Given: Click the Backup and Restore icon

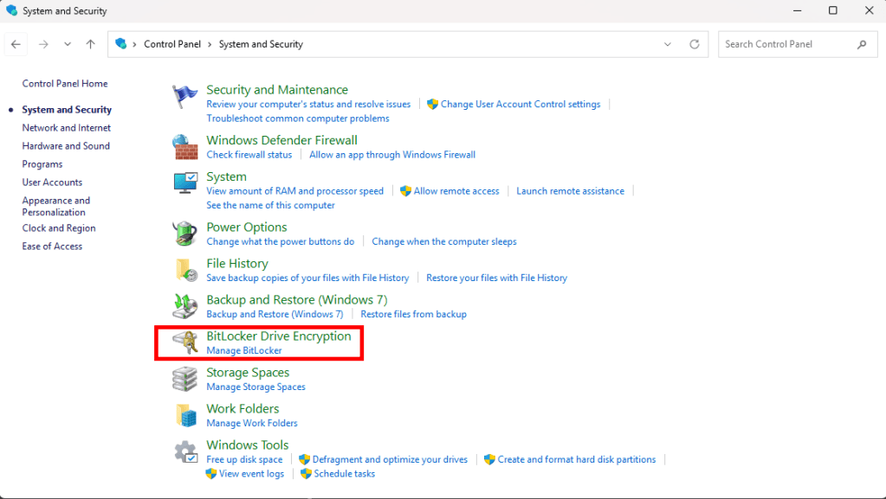Looking at the screenshot, I should [x=184, y=306].
